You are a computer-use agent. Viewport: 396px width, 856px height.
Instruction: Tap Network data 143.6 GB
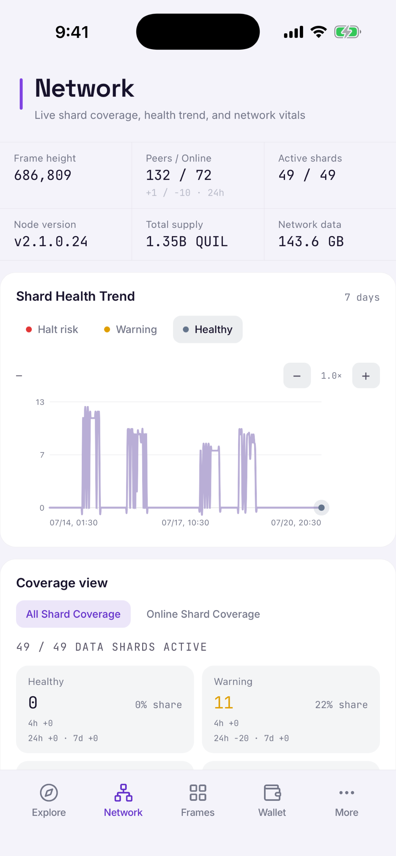pyautogui.click(x=311, y=242)
